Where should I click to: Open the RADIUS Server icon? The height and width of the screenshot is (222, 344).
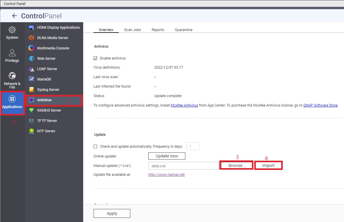[x=31, y=110]
